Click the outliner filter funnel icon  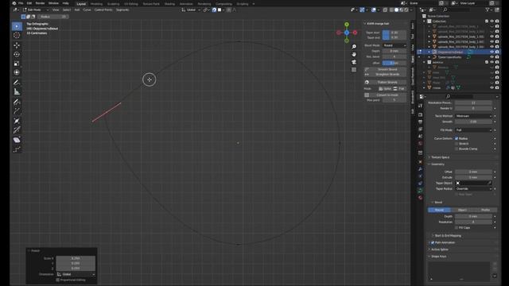pos(488,10)
